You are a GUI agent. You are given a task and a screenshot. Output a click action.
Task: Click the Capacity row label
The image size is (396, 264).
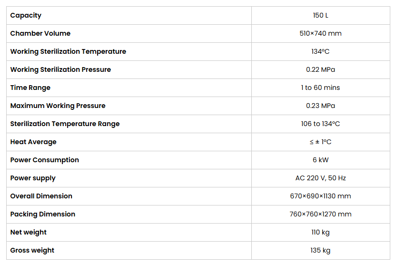point(26,16)
